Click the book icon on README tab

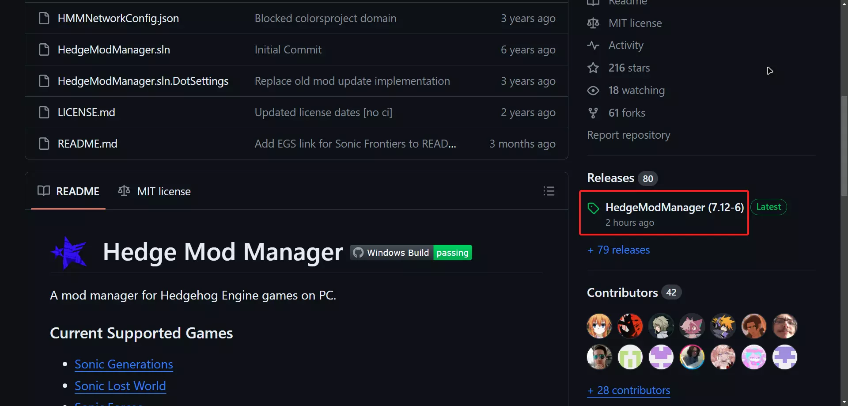pos(44,191)
